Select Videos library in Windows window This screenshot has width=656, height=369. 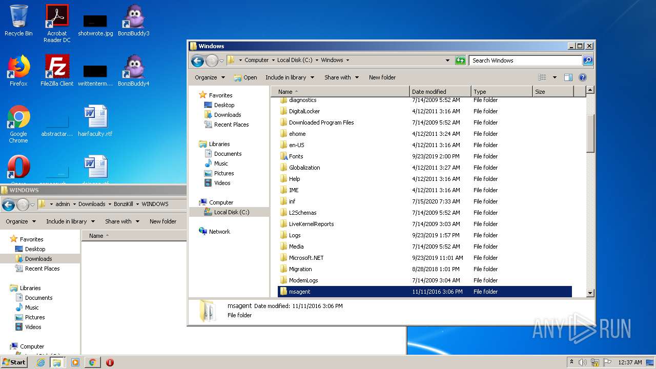pyautogui.click(x=222, y=183)
